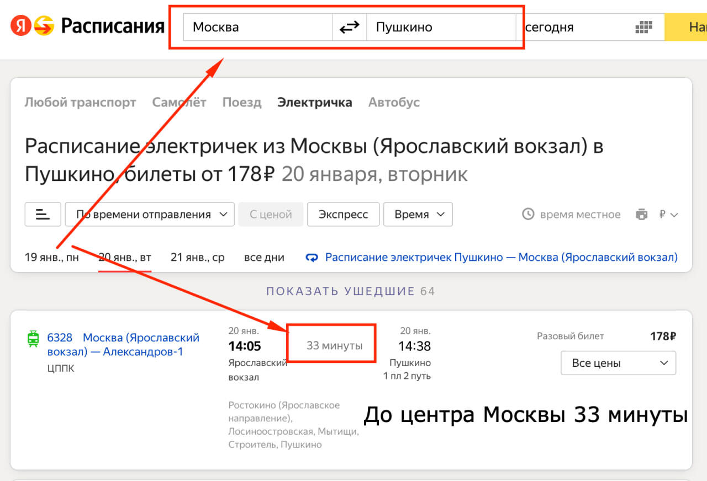
Task: Toggle the 'Экспресс' filter
Action: [x=343, y=215]
